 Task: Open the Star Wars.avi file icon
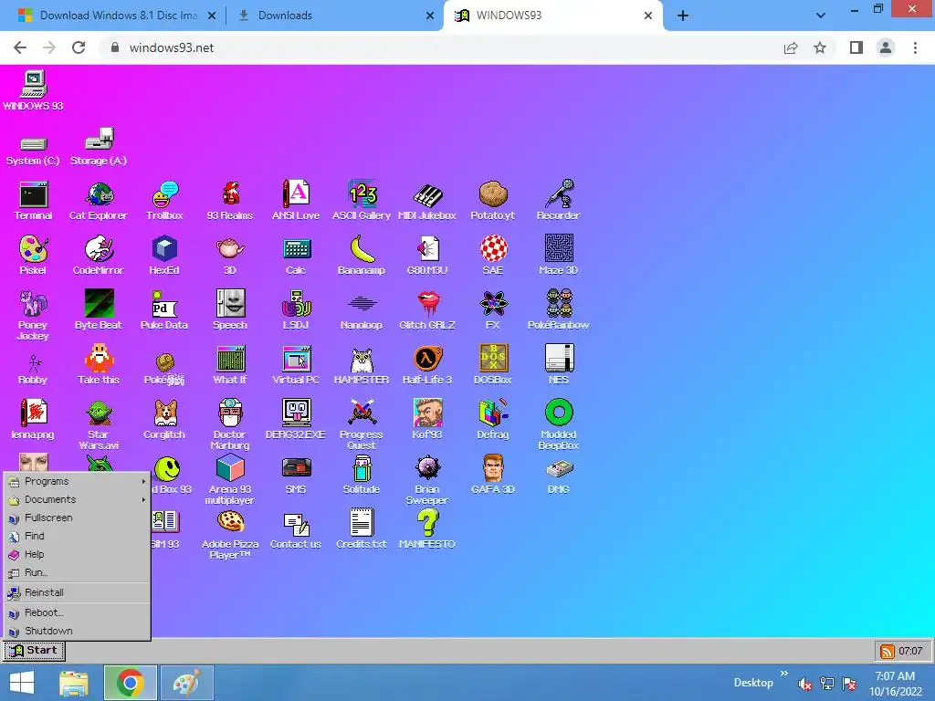(x=99, y=424)
